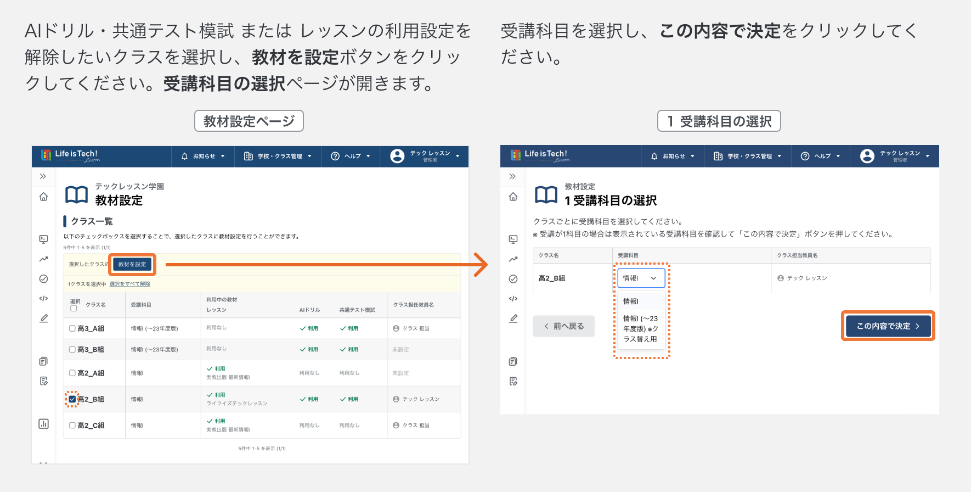Image resolution: width=971 pixels, height=492 pixels.
Task: Click 高2_B組 class name in 受講科目の選択 table
Action: (552, 278)
